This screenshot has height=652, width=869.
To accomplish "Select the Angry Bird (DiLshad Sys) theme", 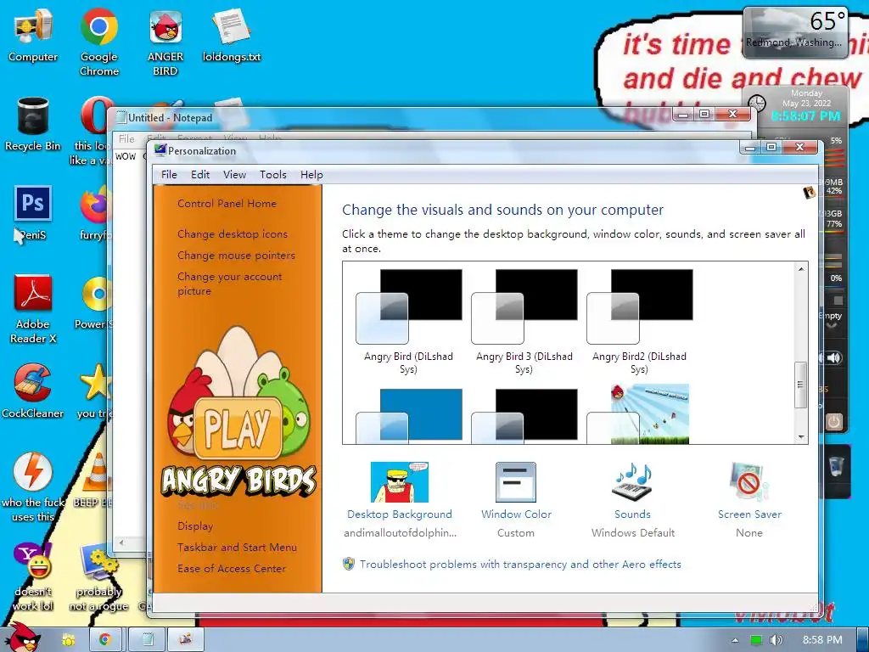I will [408, 322].
